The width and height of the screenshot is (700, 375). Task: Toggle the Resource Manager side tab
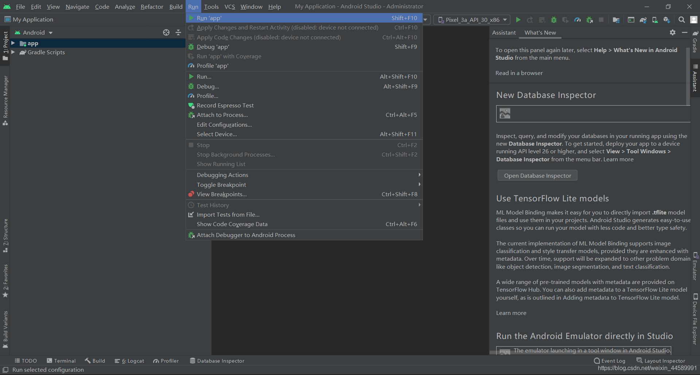tap(5, 100)
